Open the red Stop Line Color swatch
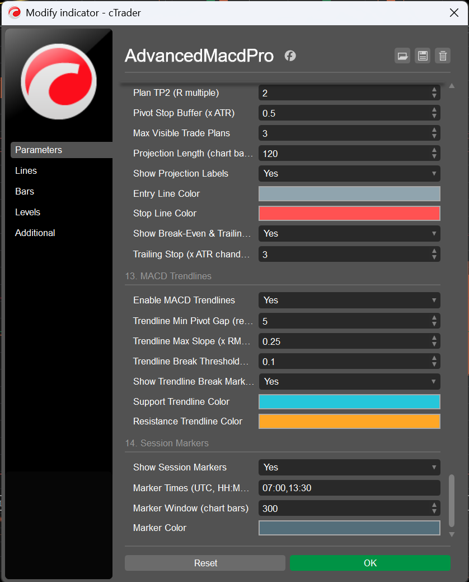This screenshot has height=582, width=469. click(349, 214)
